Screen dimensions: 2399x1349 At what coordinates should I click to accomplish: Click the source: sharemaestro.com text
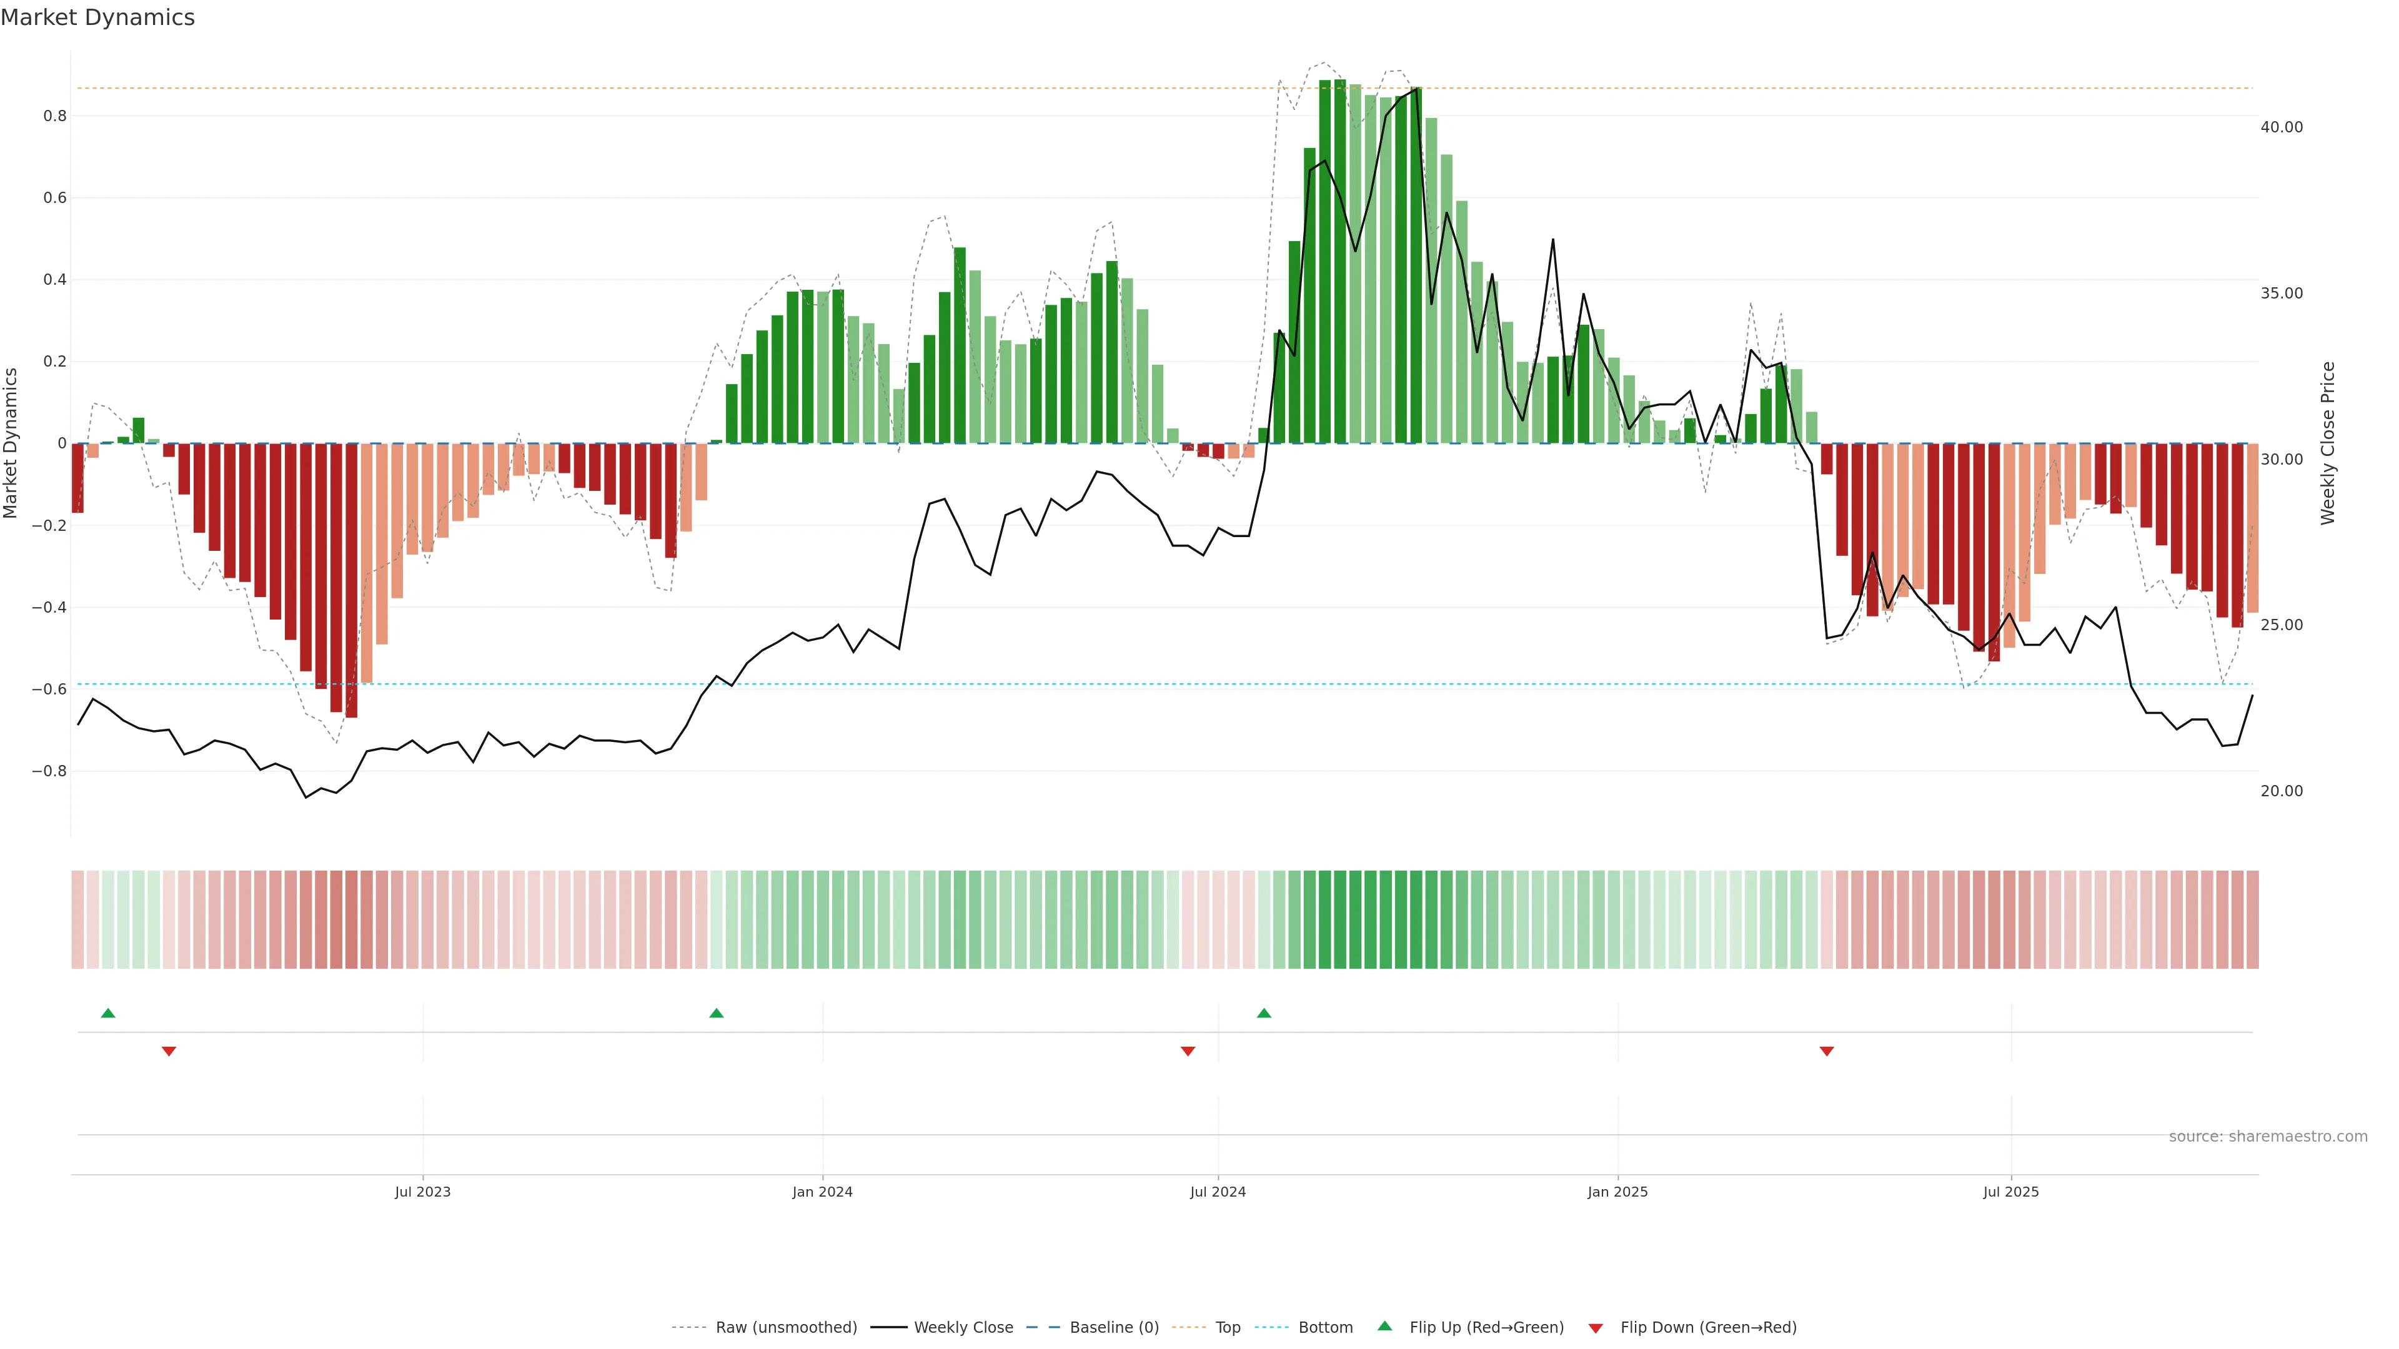[2268, 1136]
